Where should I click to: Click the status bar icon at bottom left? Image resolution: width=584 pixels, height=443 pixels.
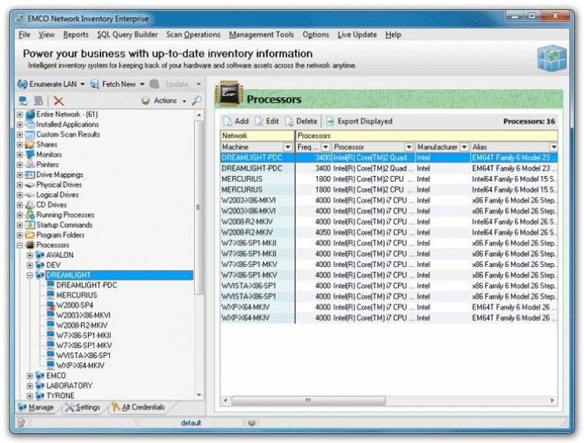tap(22, 423)
